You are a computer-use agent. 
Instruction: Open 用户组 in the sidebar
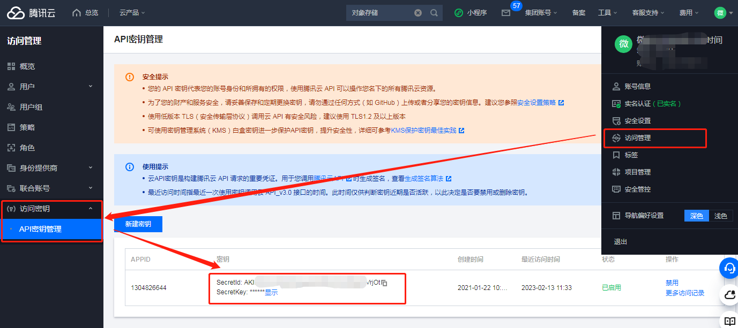click(51, 107)
